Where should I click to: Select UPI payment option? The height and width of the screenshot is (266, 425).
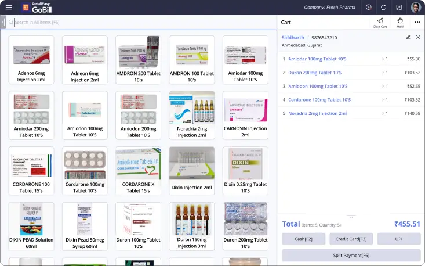point(398,239)
